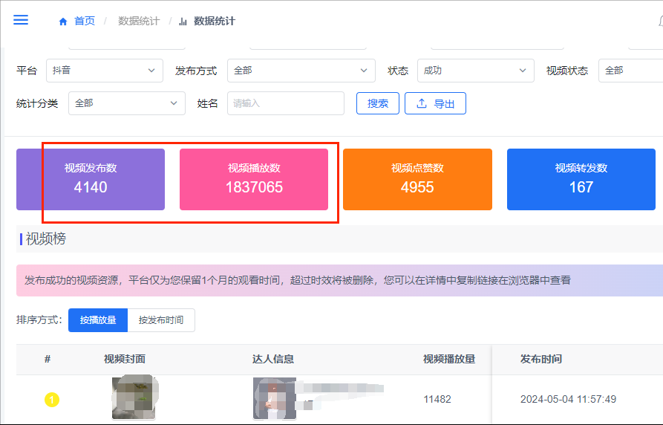This screenshot has width=663, height=425.
Task: Switch sorting to 按发布时间
Action: (x=161, y=320)
